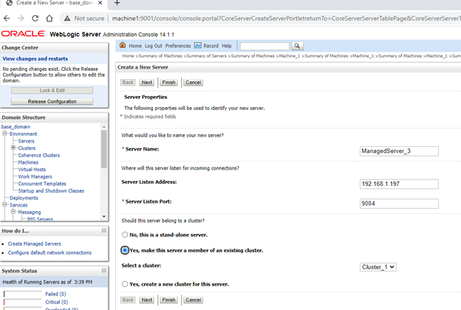This screenshot has height=310, width=461.
Task: Open Startup and Shutdown Classes item
Action: click(51, 190)
